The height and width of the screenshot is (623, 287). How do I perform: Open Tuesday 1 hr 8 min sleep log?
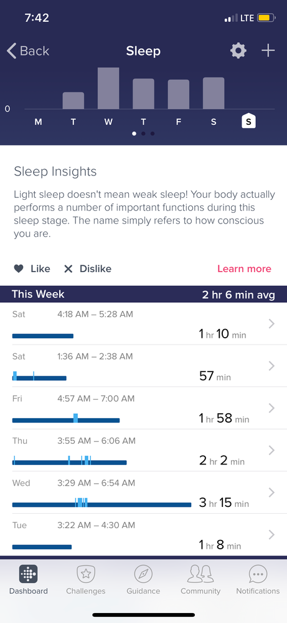click(143, 535)
